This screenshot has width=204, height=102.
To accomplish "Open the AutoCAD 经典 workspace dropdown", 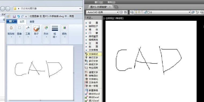I will click(x=103, y=12).
